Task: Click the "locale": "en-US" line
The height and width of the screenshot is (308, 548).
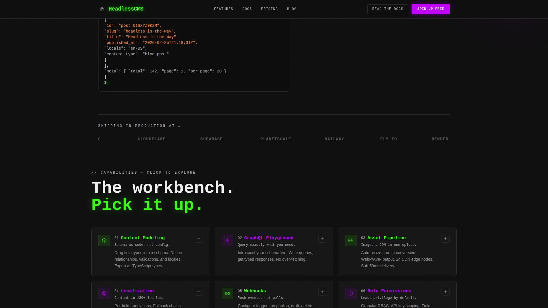Action: [x=126, y=48]
